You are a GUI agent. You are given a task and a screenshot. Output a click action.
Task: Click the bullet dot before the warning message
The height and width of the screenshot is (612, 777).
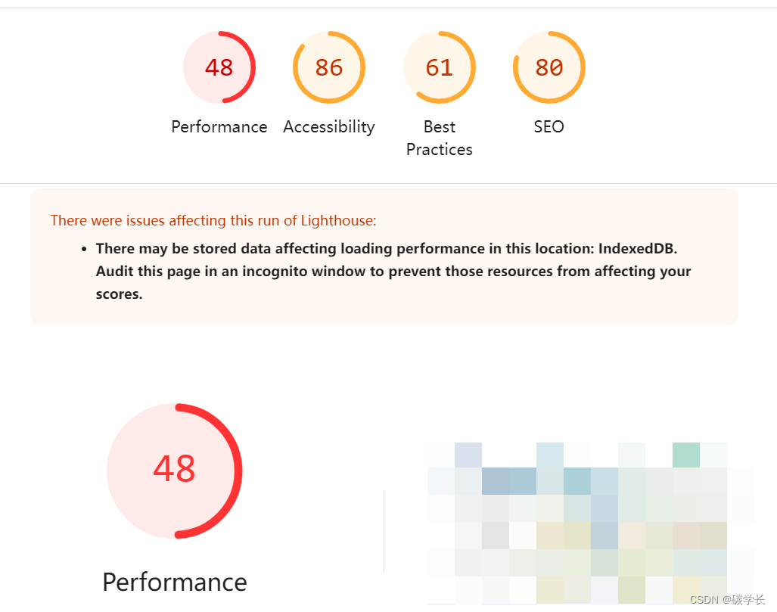(x=84, y=249)
